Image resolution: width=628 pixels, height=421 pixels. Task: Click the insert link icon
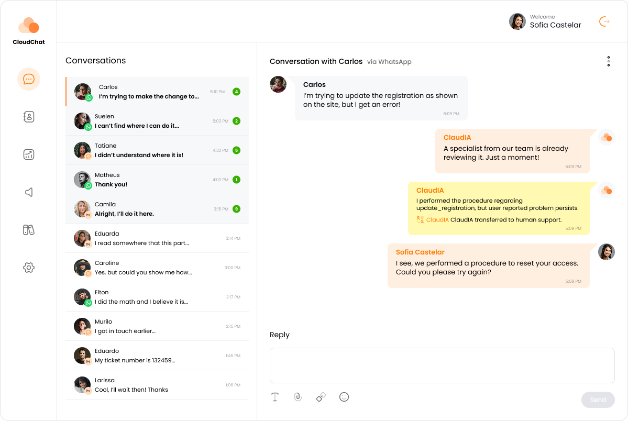(x=321, y=397)
